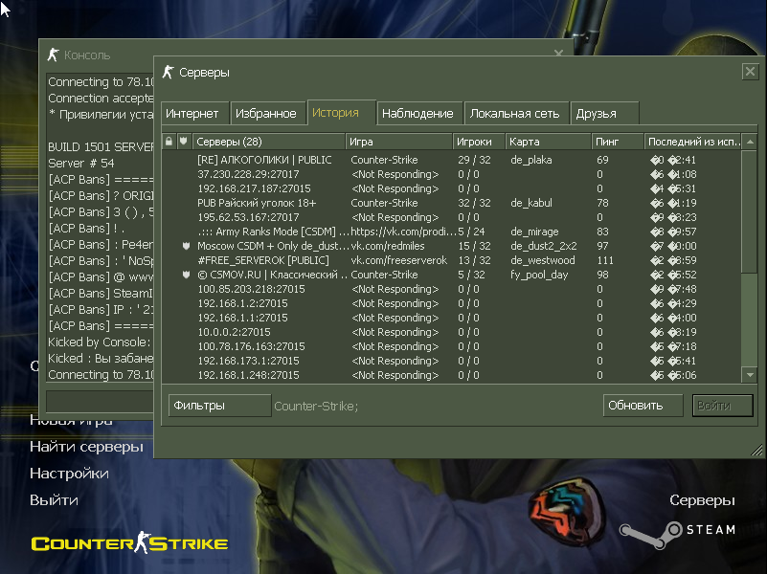
Task: Click the shield icon on CSMOV.RU row
Action: tap(186, 275)
